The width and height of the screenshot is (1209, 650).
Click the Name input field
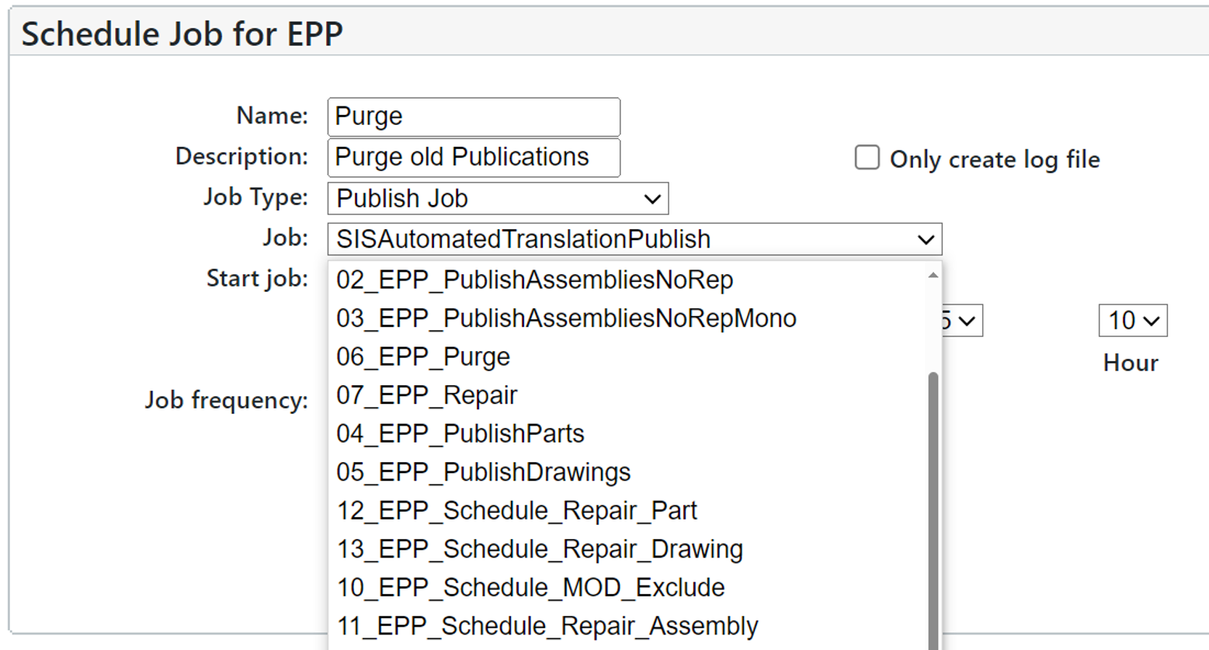tap(474, 116)
